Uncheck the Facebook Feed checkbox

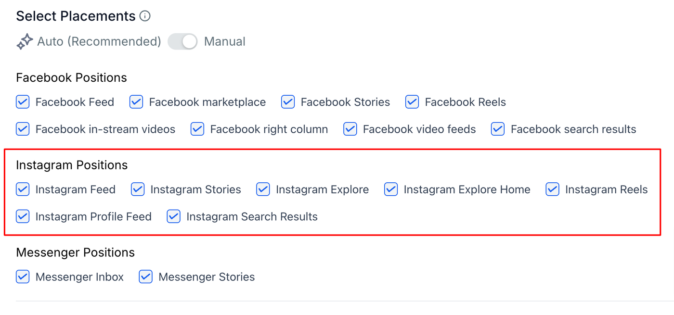[23, 102]
